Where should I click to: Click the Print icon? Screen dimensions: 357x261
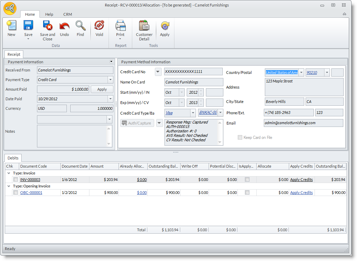[x=120, y=26]
